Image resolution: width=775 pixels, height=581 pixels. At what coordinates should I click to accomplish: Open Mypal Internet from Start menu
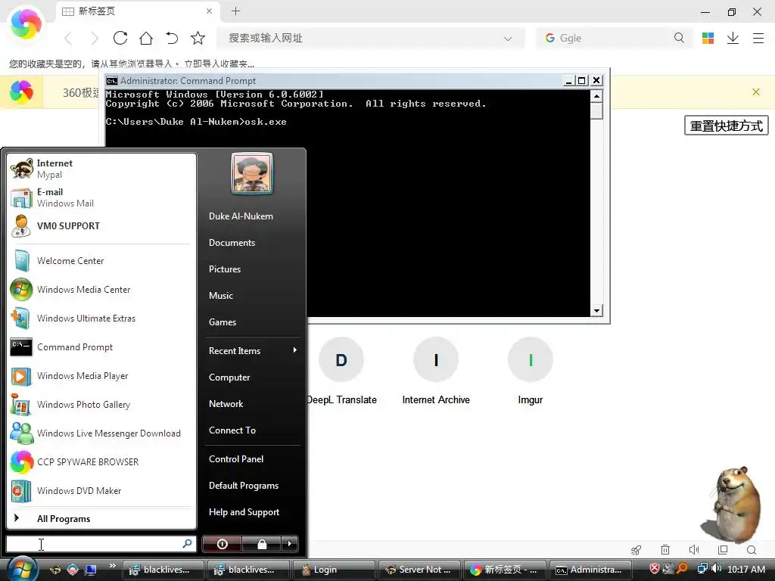tap(101, 169)
